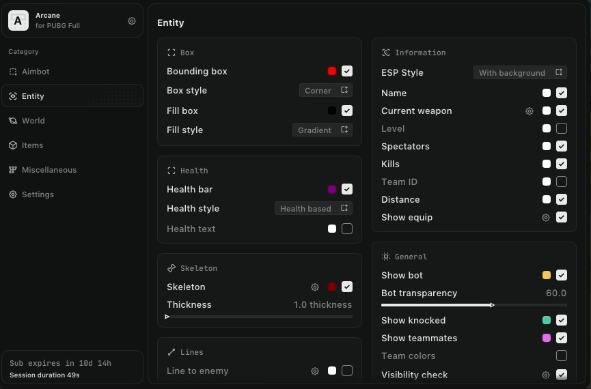This screenshot has height=389, width=591.
Task: Uncheck the Bounding box checkbox
Action: [347, 71]
